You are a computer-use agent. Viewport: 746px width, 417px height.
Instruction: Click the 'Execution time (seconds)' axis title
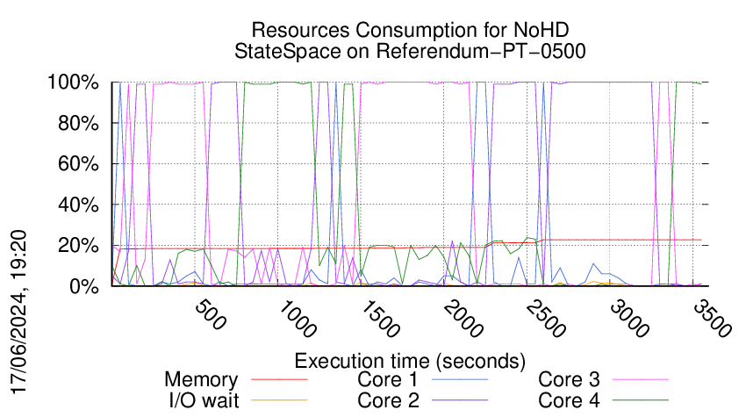[x=410, y=361]
